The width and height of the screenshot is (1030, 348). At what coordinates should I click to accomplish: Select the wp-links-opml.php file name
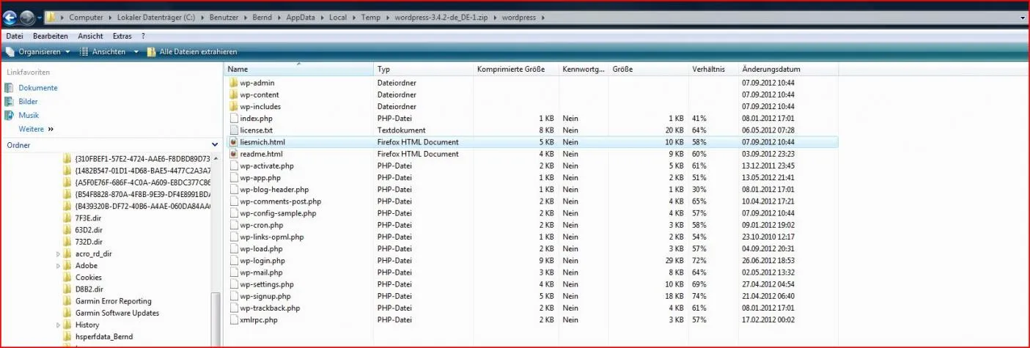(271, 237)
